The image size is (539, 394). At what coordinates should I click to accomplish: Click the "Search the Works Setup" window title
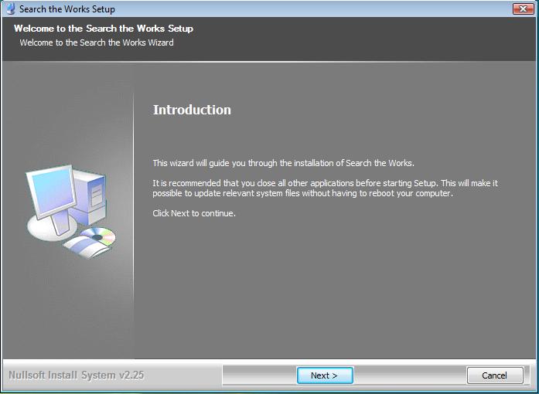tap(67, 9)
